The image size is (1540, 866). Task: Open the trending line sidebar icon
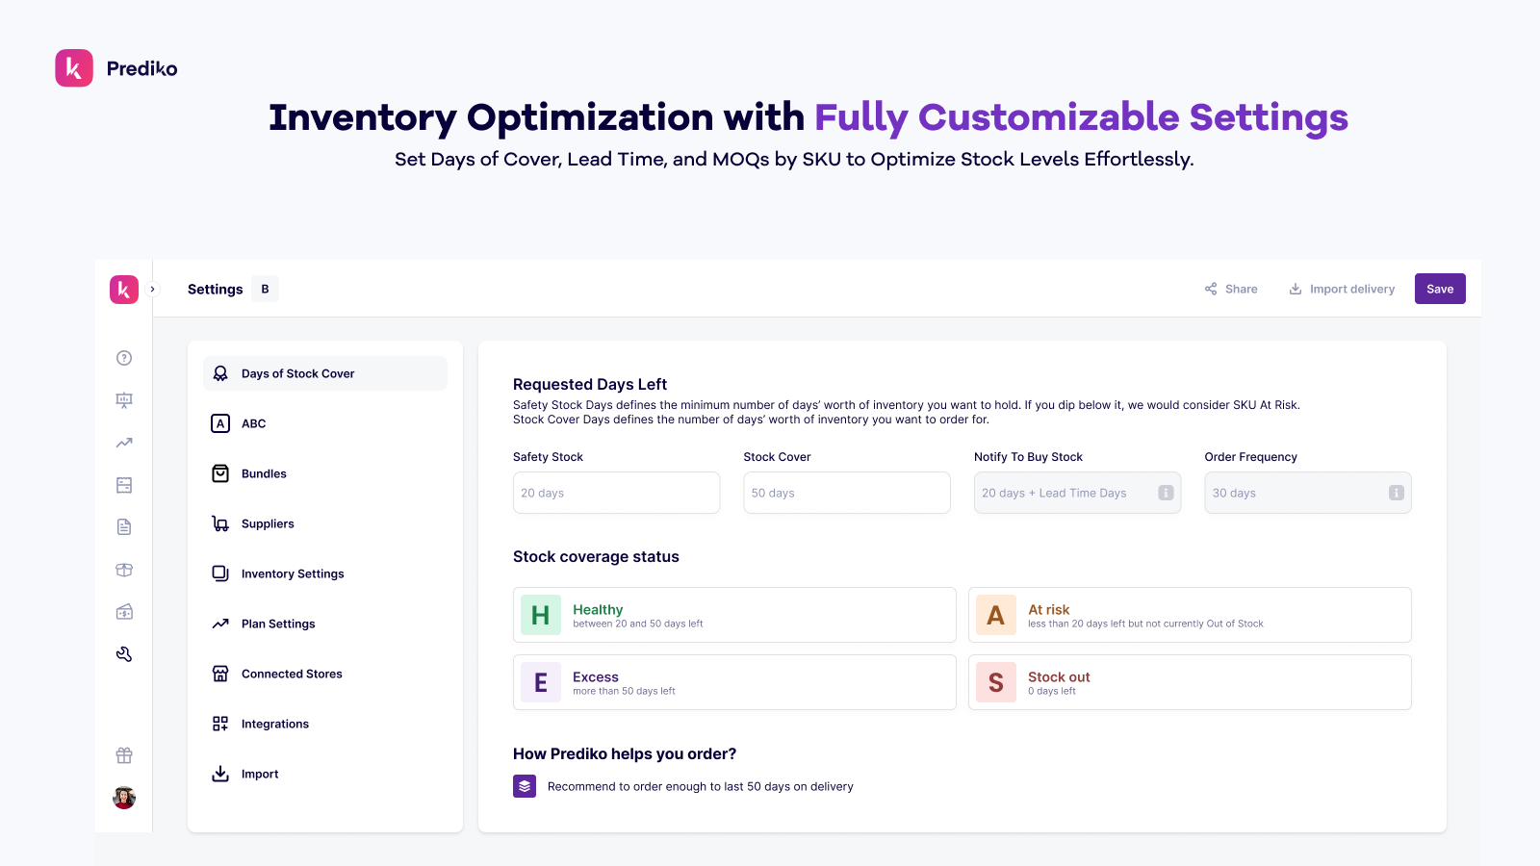(124, 443)
